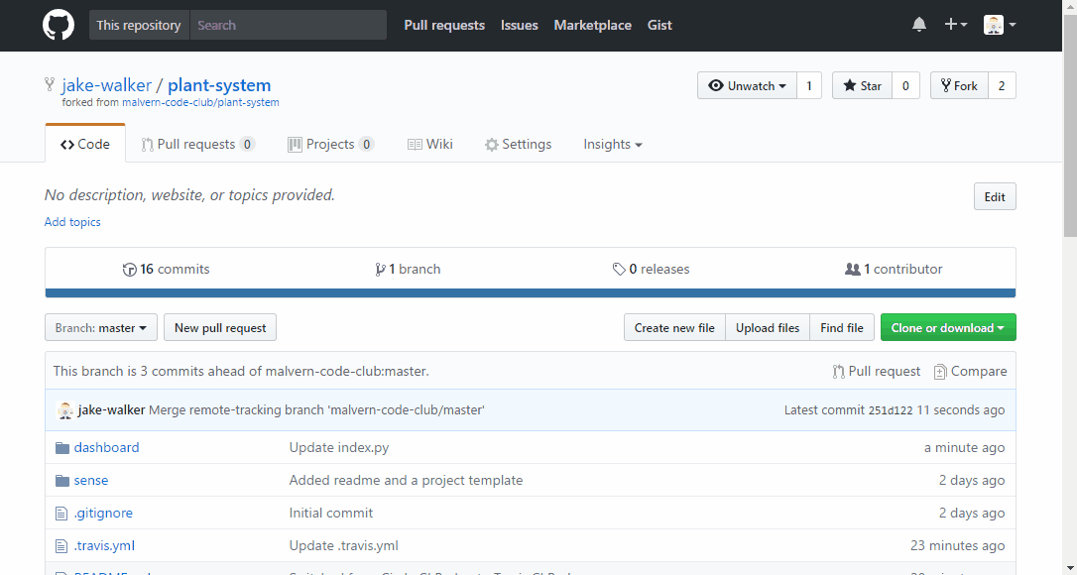View the 16 commits history
This screenshot has height=575, width=1077.
[x=167, y=270]
